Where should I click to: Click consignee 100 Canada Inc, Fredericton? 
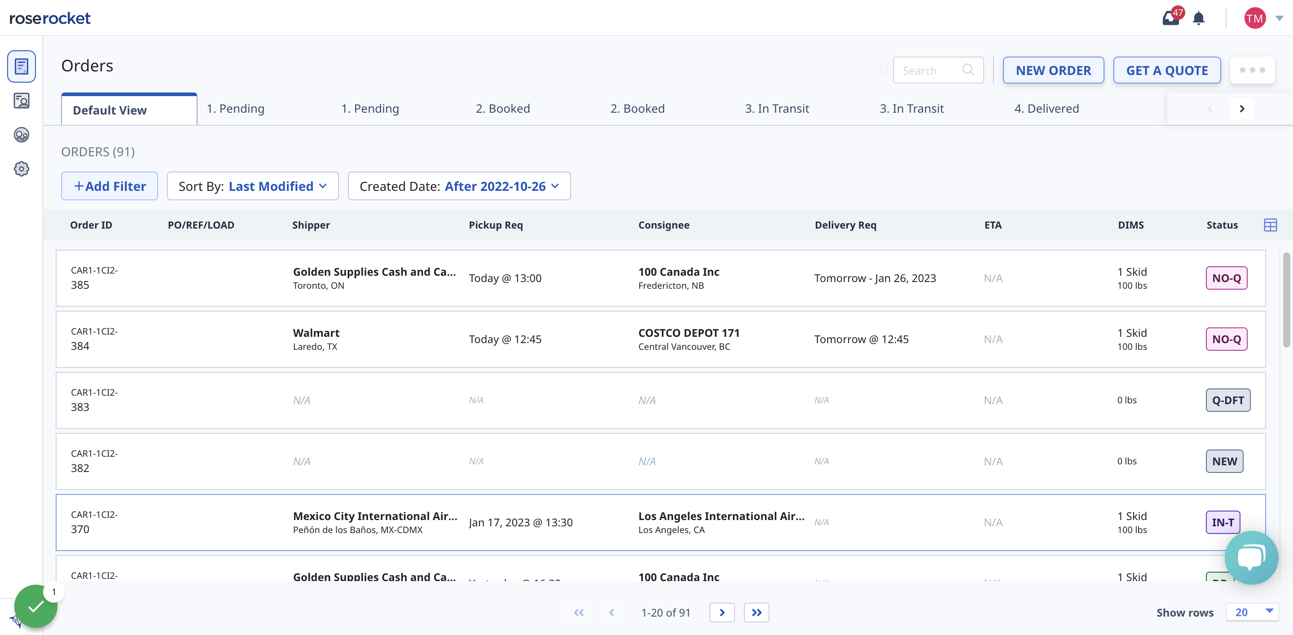click(x=679, y=278)
